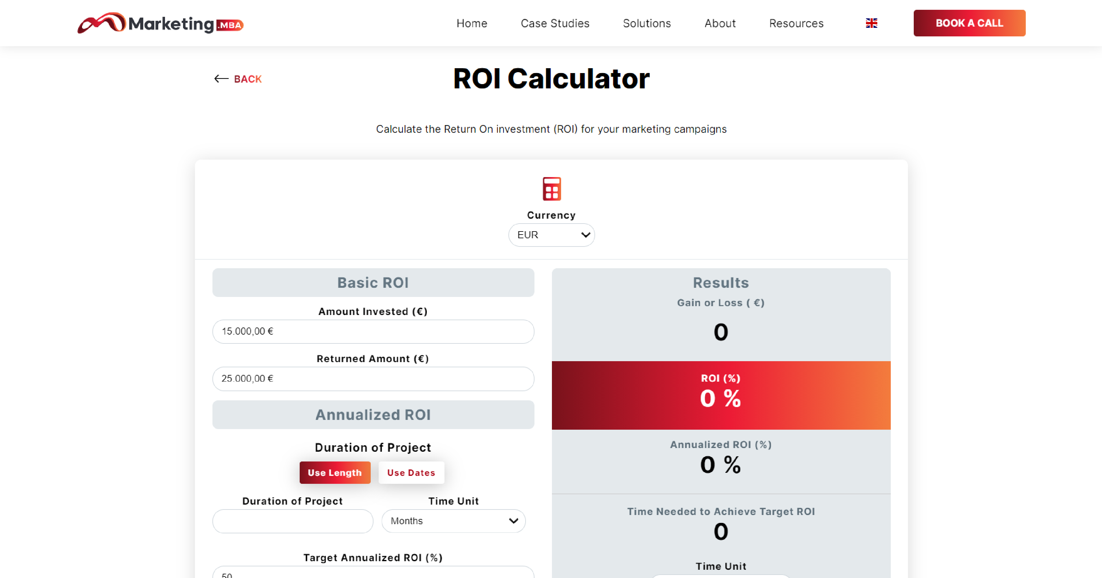1102x578 pixels.
Task: Select the Use Length option
Action: click(x=335, y=472)
